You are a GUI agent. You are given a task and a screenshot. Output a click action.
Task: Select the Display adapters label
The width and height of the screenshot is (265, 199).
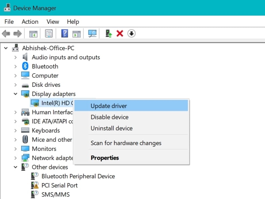(54, 94)
